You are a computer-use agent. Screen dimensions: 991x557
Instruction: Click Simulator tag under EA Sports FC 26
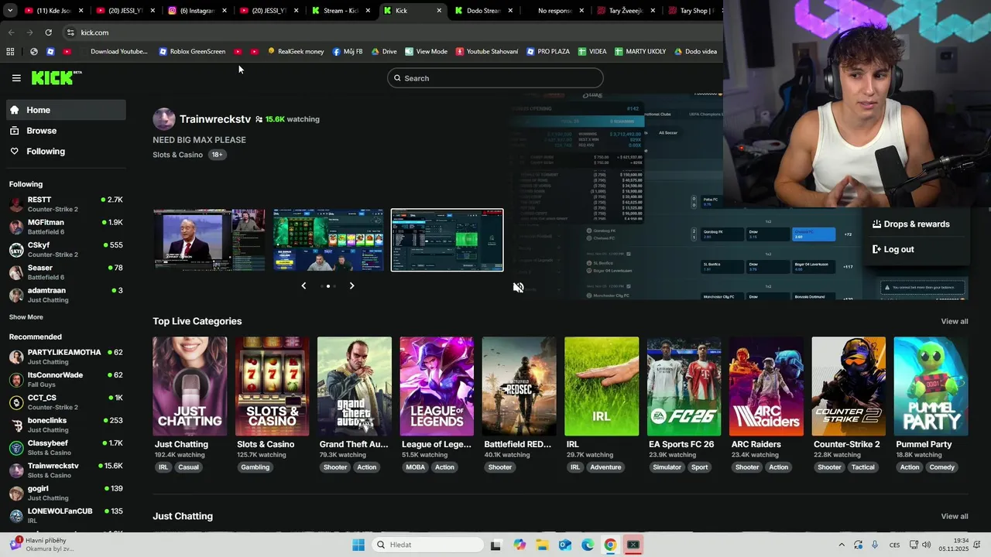coord(667,467)
